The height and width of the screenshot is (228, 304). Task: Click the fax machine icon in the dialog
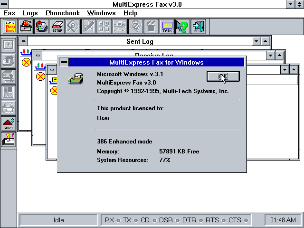pyautogui.click(x=76, y=79)
